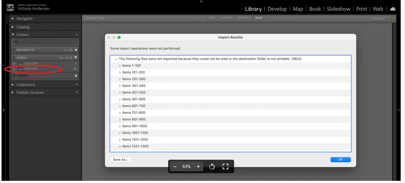Switch to the Library module
The width and height of the screenshot is (405, 183).
[x=253, y=9]
